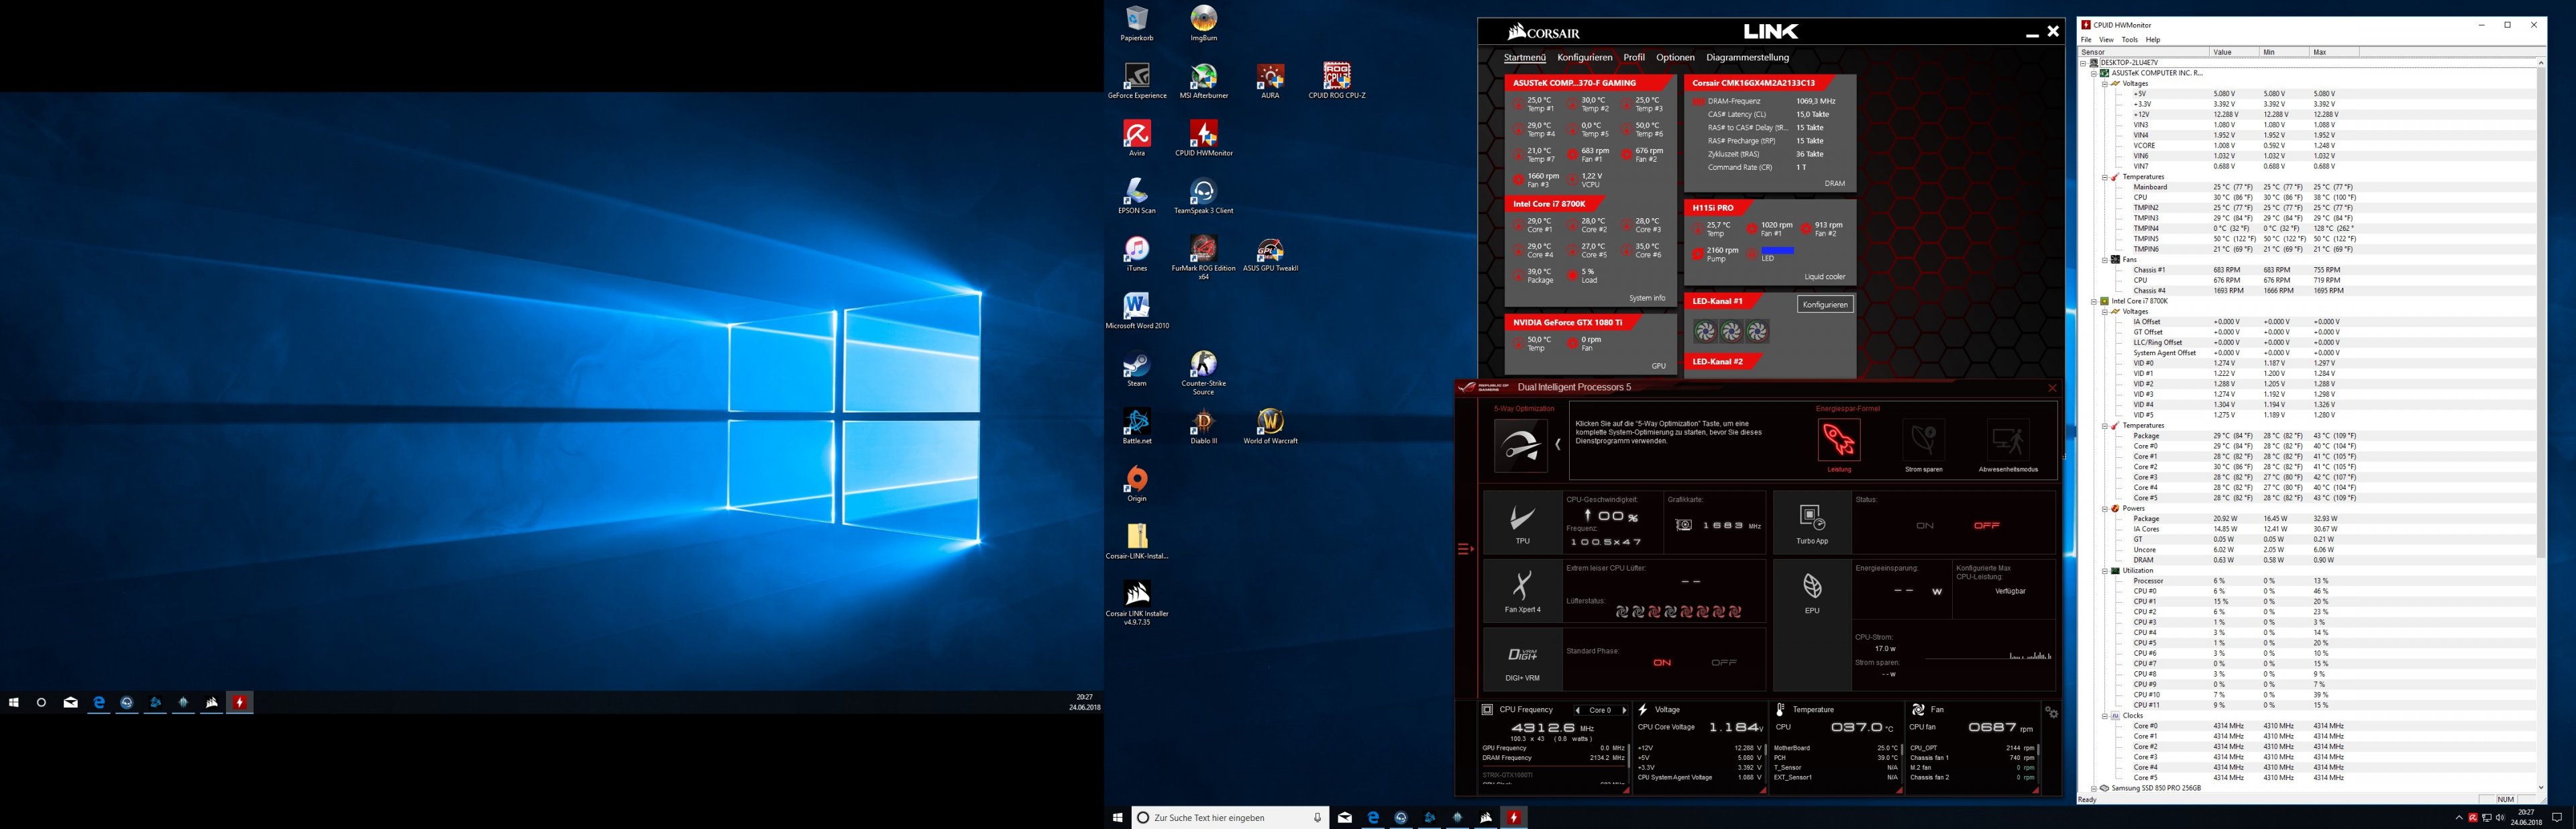
Task: Open the Core selector in CPU Frequency panel
Action: [1601, 710]
